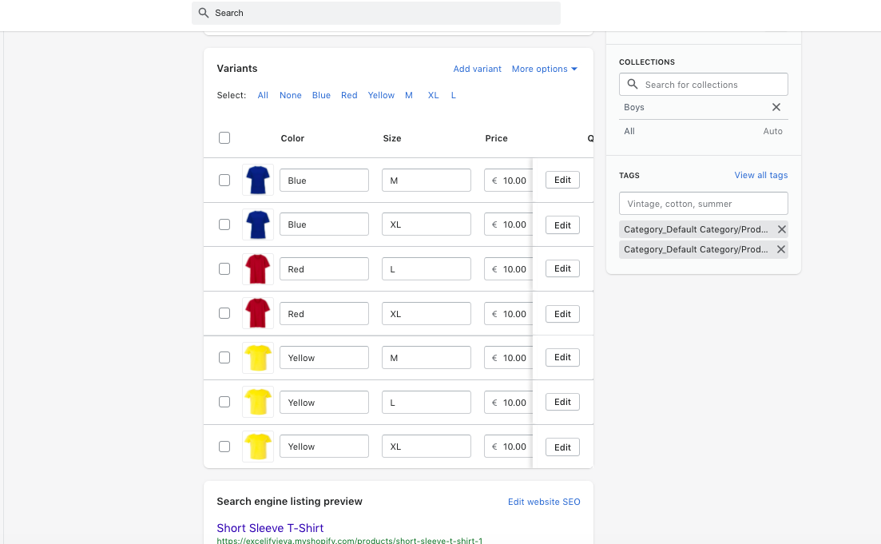Click magnifier icon in collections search
The height and width of the screenshot is (544, 881).
point(633,85)
